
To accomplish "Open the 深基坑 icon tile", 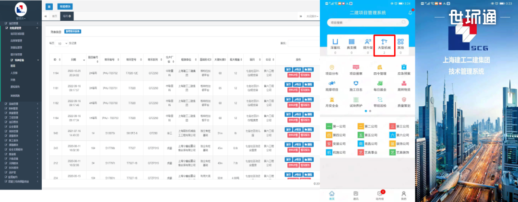I will tap(336, 42).
